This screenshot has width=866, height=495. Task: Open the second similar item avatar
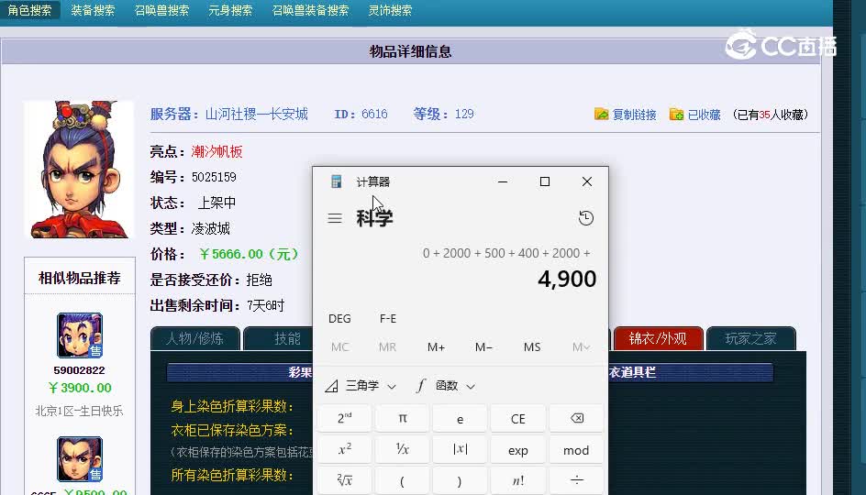[x=80, y=459]
